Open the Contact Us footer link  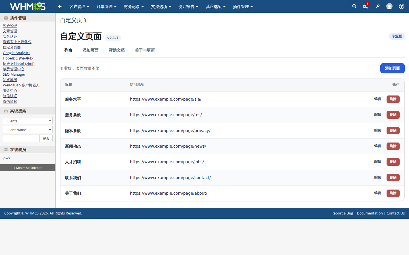pos(396,213)
